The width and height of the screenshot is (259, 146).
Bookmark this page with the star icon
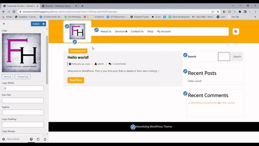tap(218, 12)
